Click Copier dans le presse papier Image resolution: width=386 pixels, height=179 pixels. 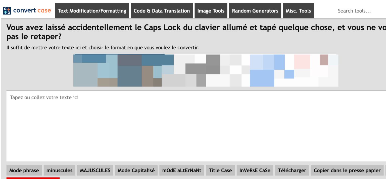tap(347, 170)
